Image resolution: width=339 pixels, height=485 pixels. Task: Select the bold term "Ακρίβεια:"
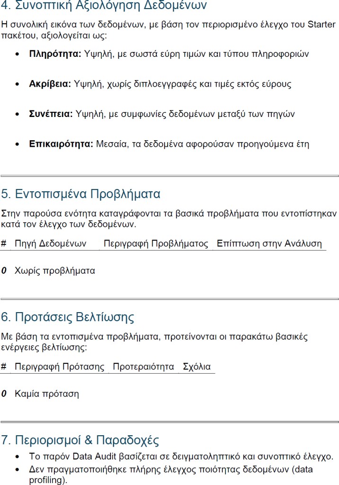pyautogui.click(x=50, y=84)
